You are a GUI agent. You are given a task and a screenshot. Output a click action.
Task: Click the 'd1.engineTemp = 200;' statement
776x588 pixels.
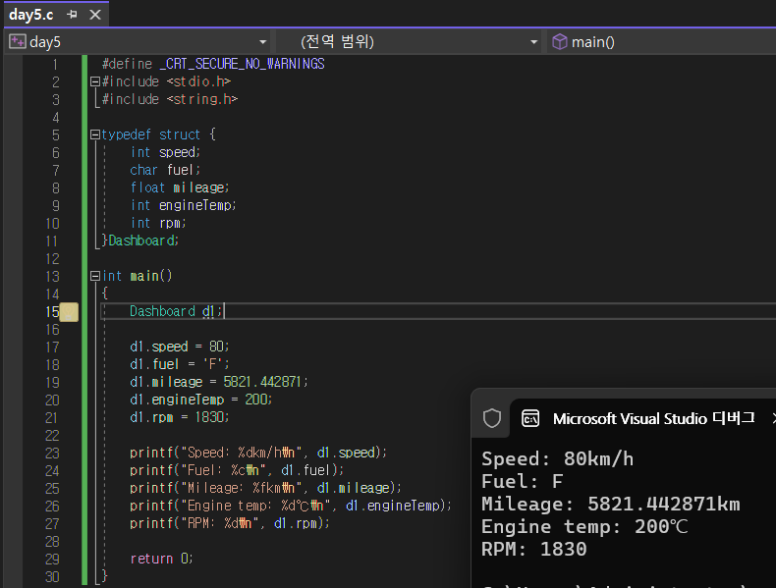[x=201, y=400]
